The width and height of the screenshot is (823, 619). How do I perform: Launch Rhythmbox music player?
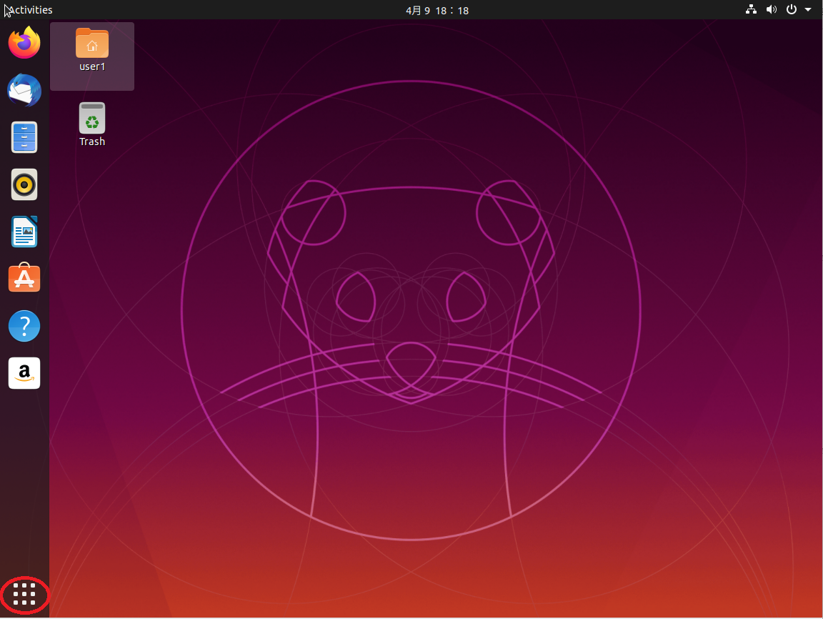(24, 184)
